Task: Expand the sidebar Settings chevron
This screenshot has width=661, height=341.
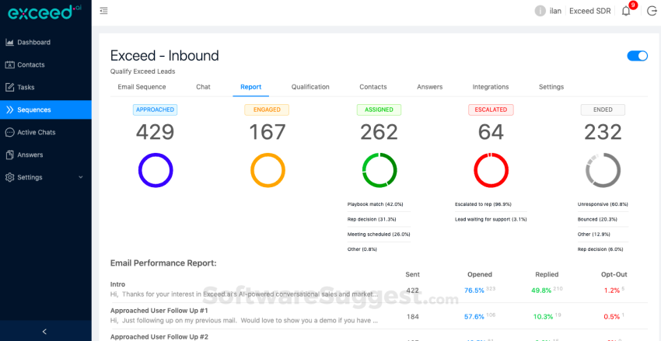Action: [81, 177]
